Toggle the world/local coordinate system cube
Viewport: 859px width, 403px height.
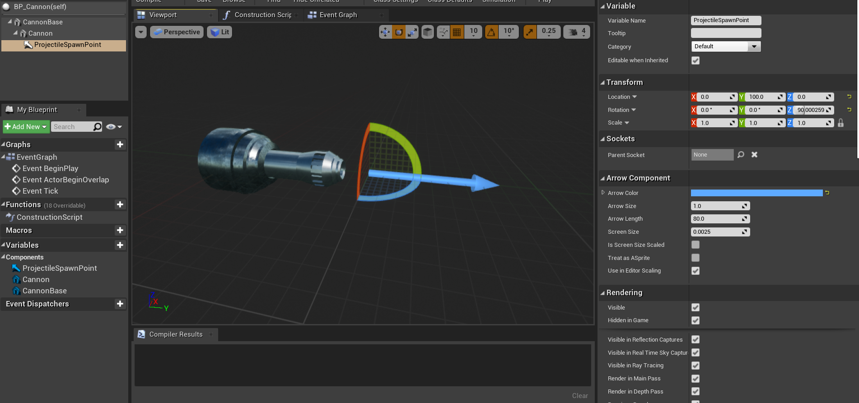(428, 32)
